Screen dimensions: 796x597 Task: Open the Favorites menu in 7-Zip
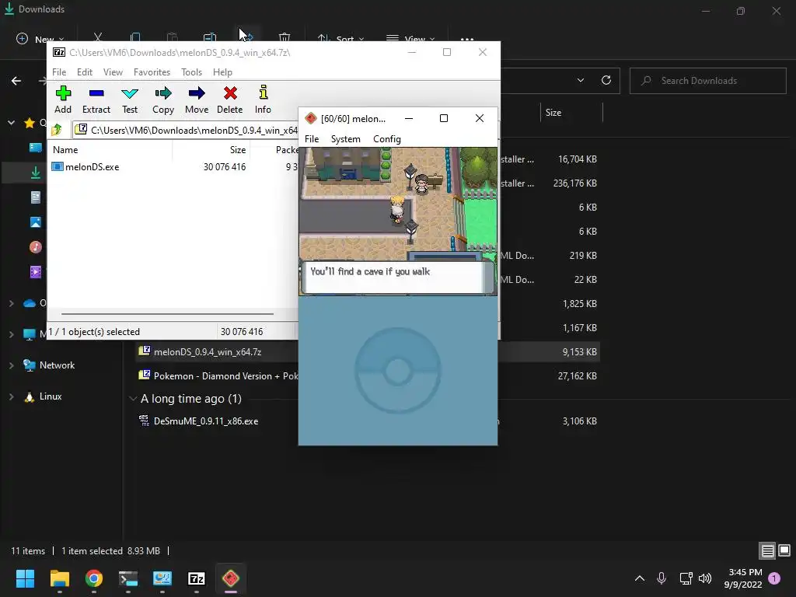coord(152,72)
